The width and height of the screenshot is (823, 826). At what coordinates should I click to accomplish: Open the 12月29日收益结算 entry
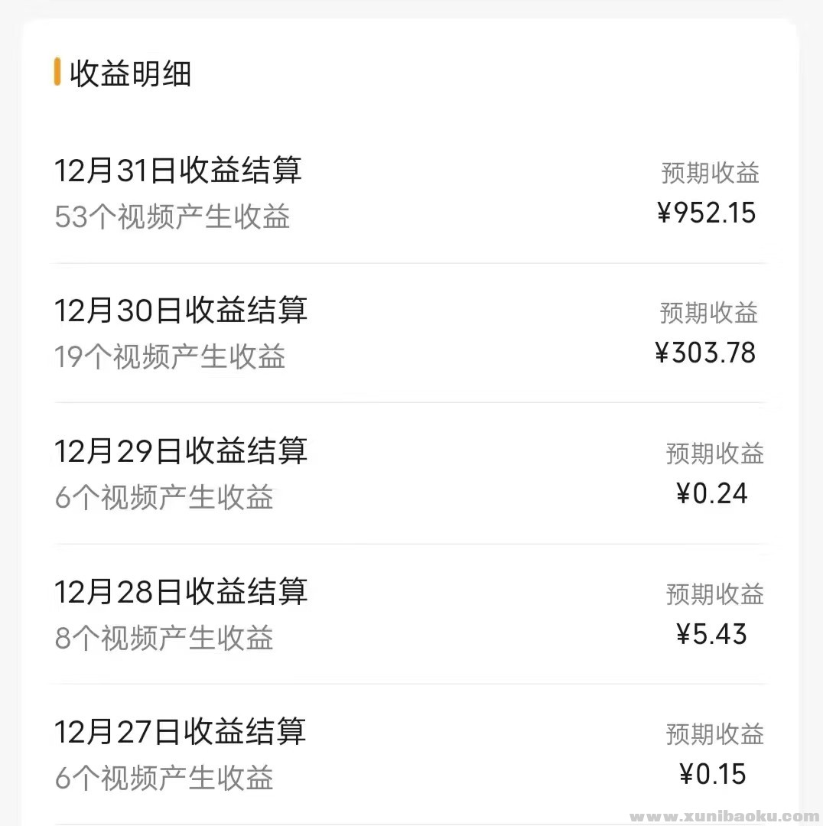click(181, 451)
